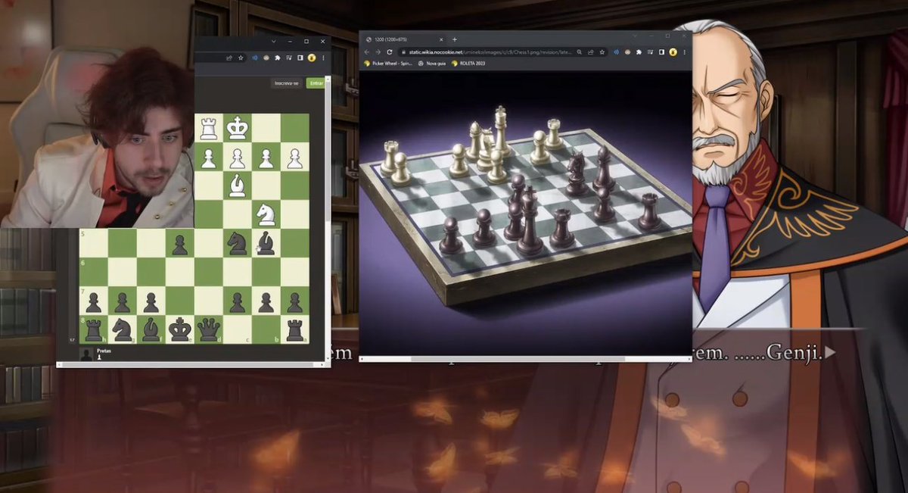Go forward in the chess image browser window

click(x=378, y=51)
